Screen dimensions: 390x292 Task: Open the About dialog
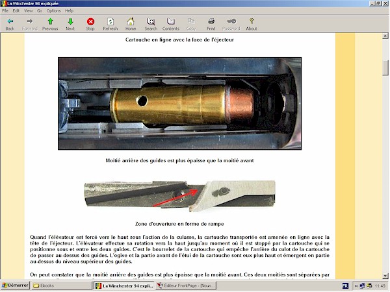pyautogui.click(x=252, y=24)
